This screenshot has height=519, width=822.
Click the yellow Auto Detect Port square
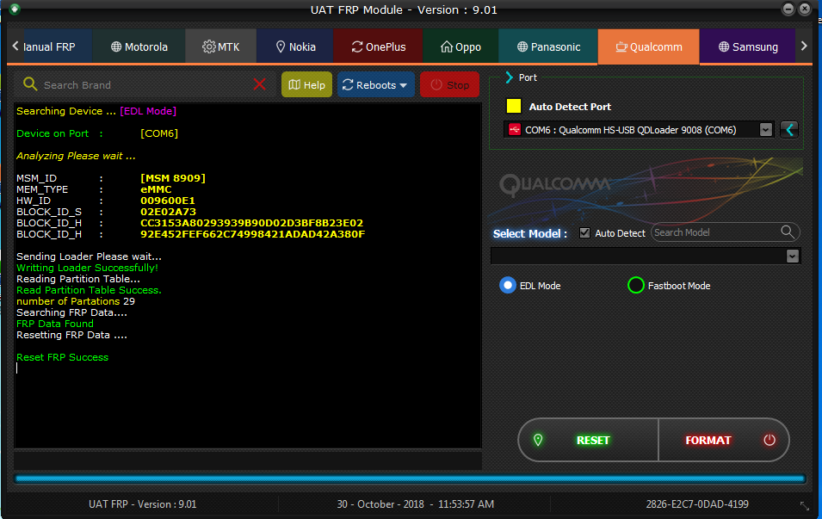pyautogui.click(x=514, y=107)
